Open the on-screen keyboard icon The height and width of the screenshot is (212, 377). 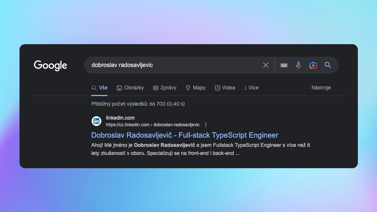[x=284, y=65]
